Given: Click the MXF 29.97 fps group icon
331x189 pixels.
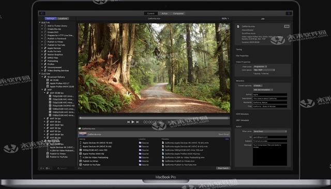Looking at the screenshot, I should (x=48, y=125).
